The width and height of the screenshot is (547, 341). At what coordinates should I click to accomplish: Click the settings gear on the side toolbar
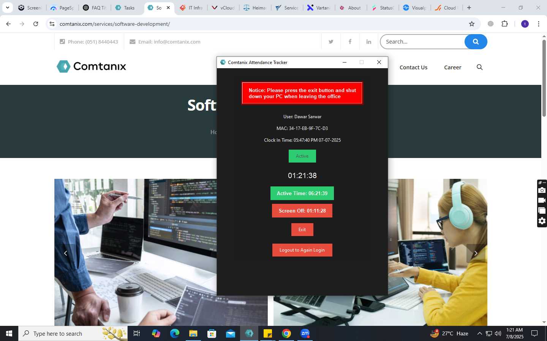(x=542, y=221)
